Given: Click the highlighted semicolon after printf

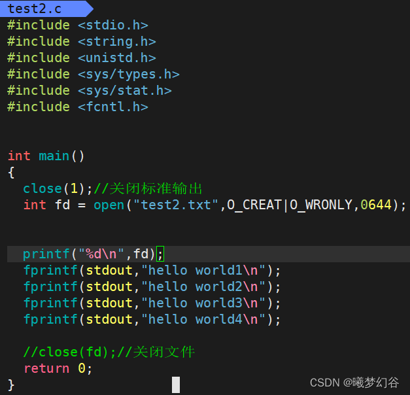Looking at the screenshot, I should (x=160, y=254).
